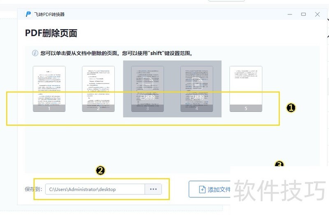Maximize the PDF converter window
329x215 pixels.
304,14
